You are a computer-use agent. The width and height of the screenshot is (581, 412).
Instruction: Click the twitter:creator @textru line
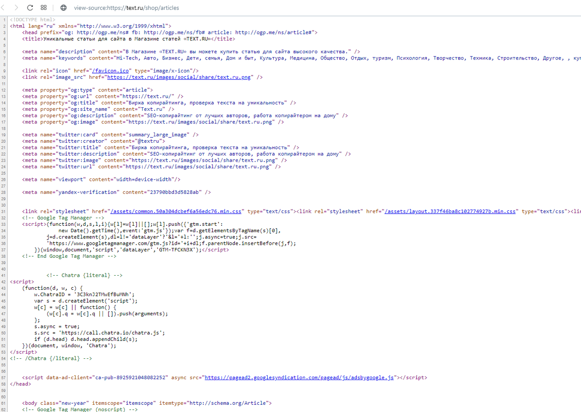point(93,141)
